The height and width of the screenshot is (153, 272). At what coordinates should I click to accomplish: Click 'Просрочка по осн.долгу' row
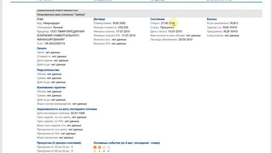coord(60,129)
